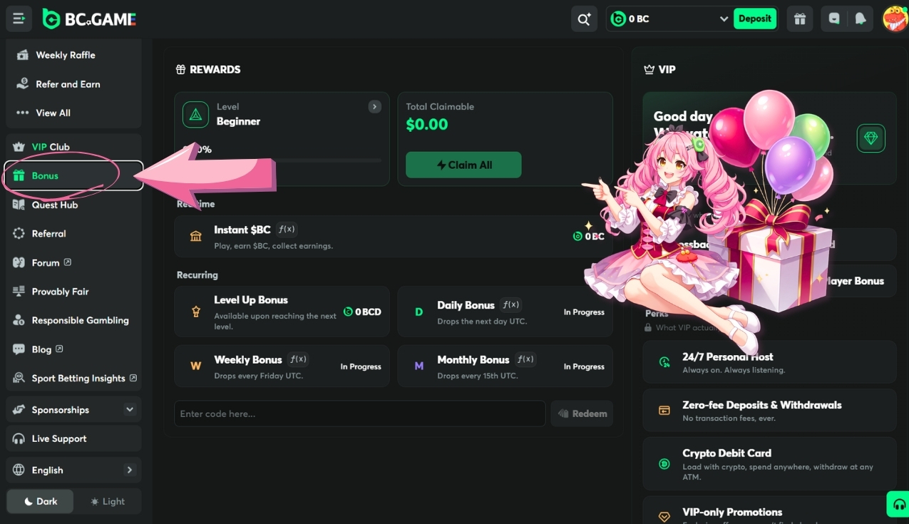Open the English language selector

(74, 470)
